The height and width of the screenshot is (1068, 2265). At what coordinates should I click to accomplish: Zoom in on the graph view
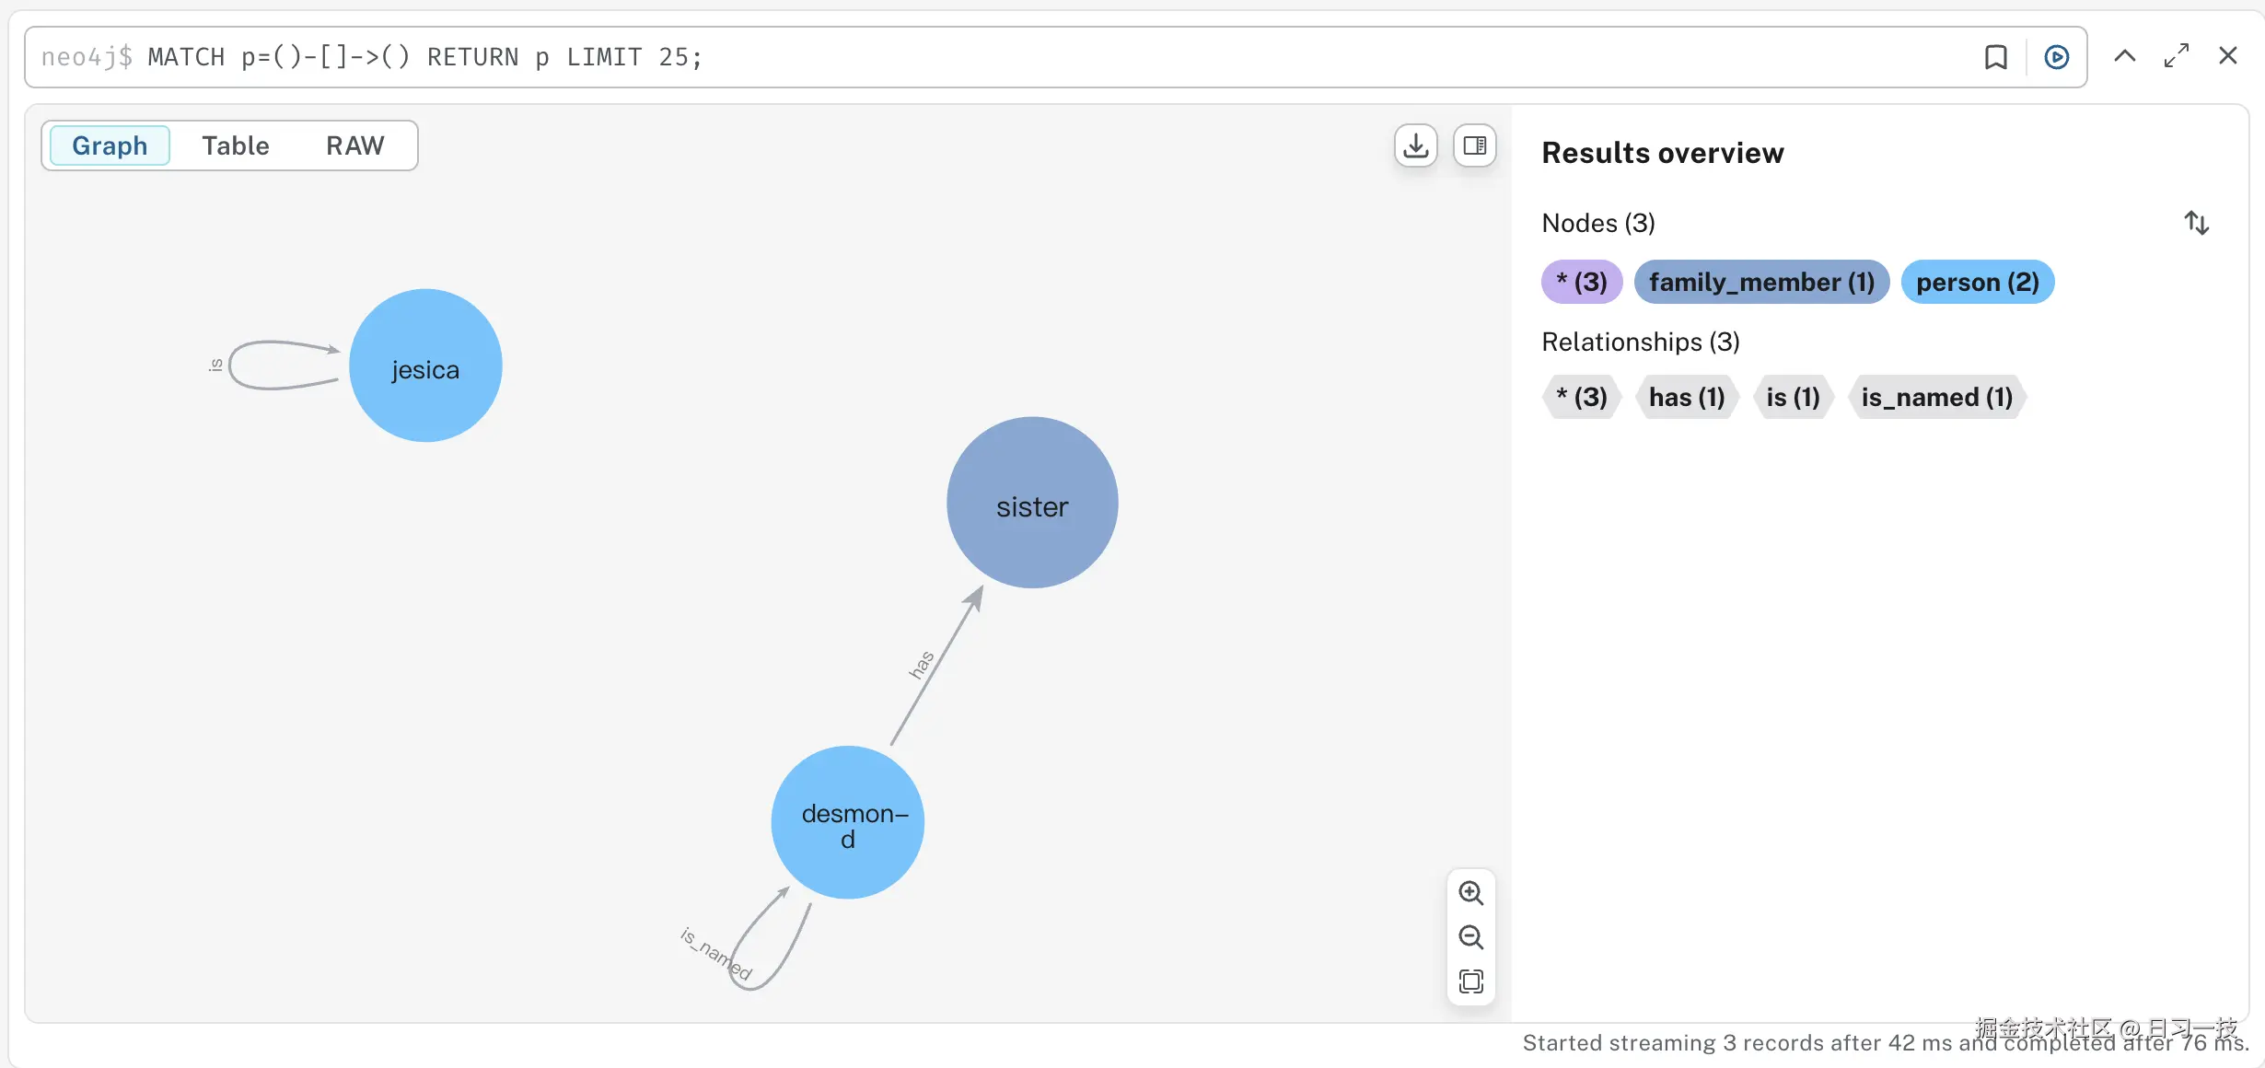click(x=1471, y=893)
